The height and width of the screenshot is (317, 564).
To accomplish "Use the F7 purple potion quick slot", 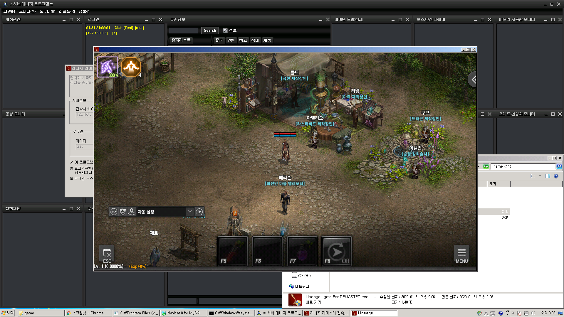I will click(302, 252).
